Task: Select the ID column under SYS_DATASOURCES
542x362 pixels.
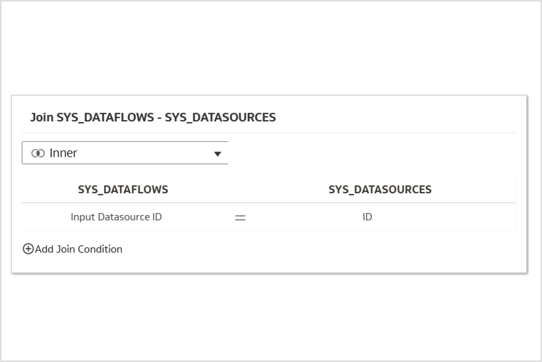Action: click(367, 217)
